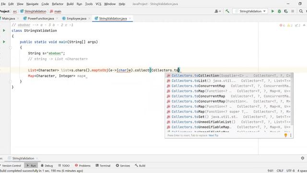Close the Employee.java tab
Image resolution: width=307 pixels, height=173 pixels.
pyautogui.click(x=90, y=18)
